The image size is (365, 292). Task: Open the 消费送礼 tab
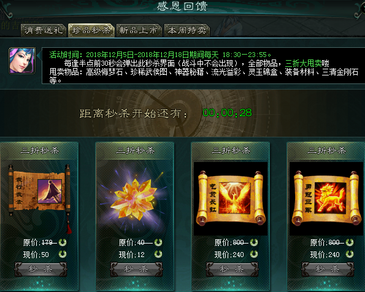pyautogui.click(x=44, y=30)
